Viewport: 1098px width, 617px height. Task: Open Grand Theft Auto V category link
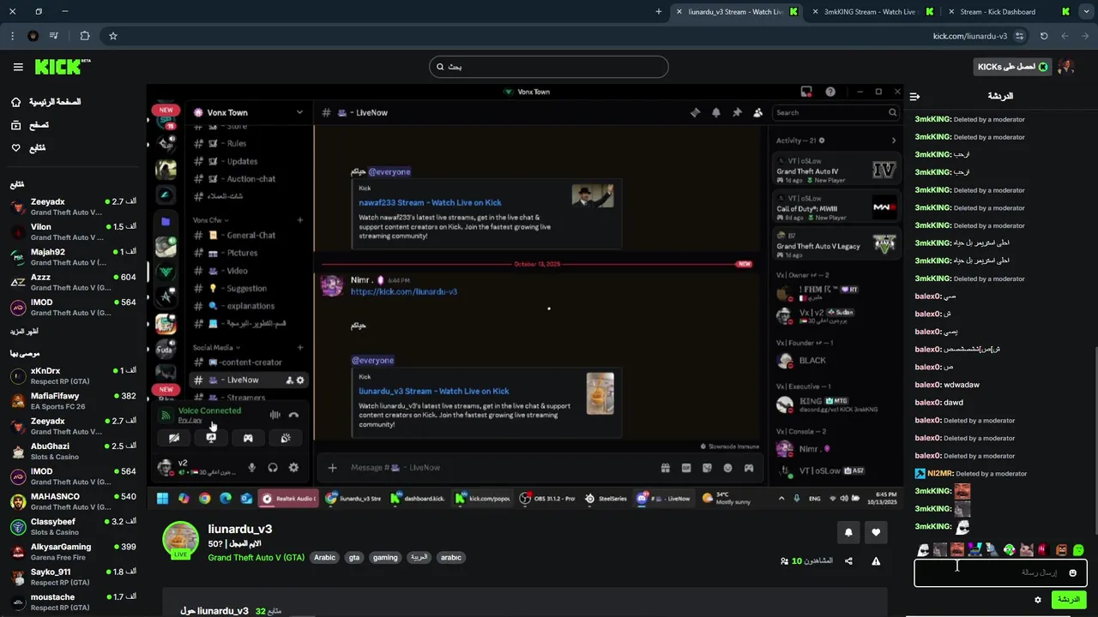click(x=256, y=557)
